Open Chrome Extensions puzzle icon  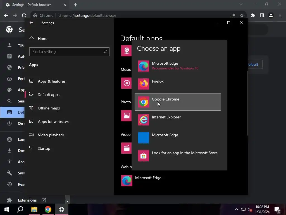(253, 16)
